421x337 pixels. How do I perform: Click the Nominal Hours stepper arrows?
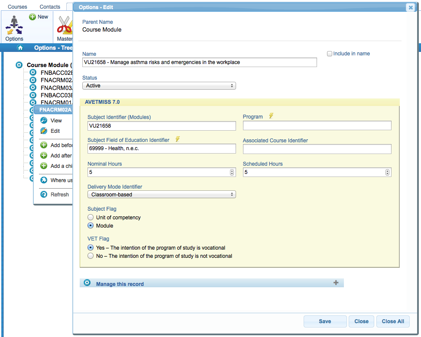click(x=232, y=172)
